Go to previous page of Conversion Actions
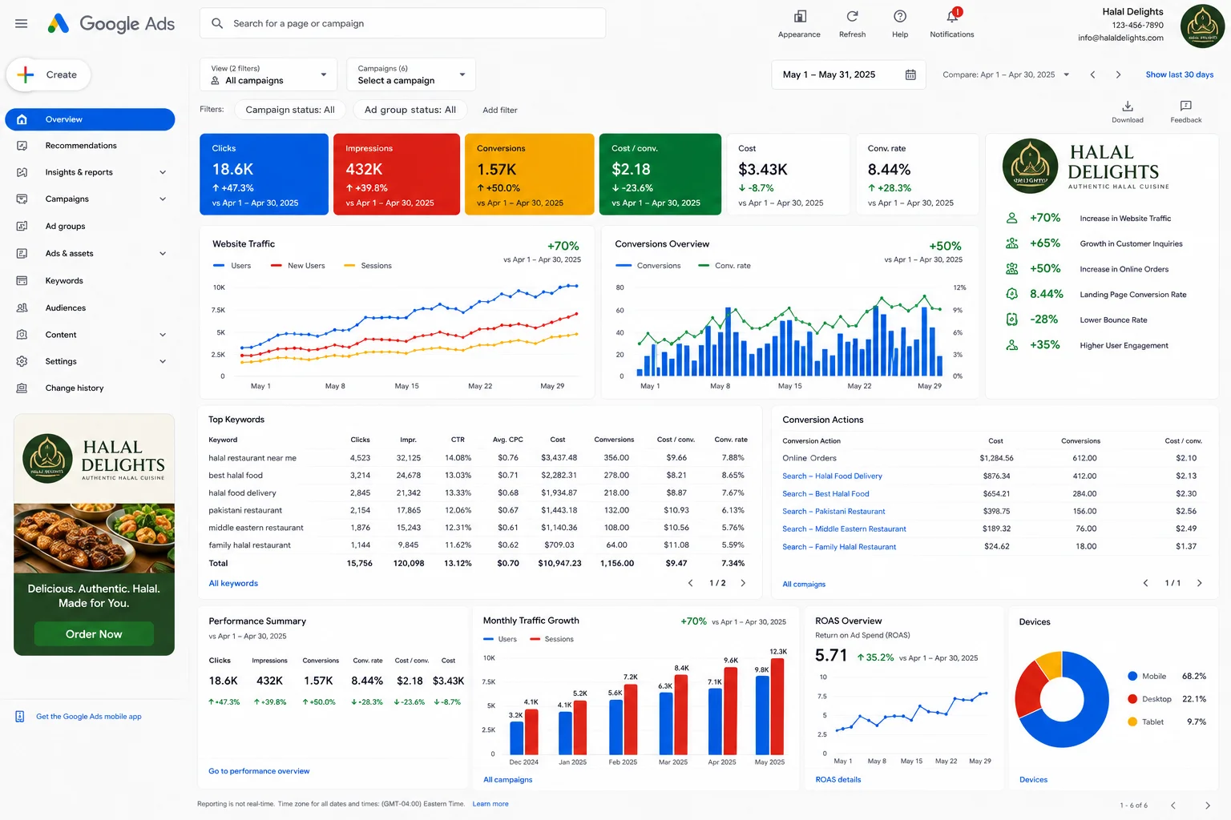Image resolution: width=1231 pixels, height=820 pixels. (1145, 583)
